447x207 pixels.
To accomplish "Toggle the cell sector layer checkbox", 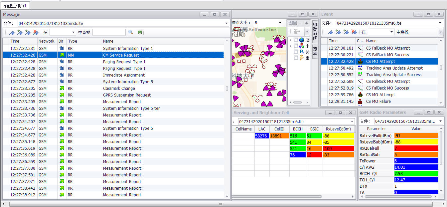I will [x=296, y=46].
